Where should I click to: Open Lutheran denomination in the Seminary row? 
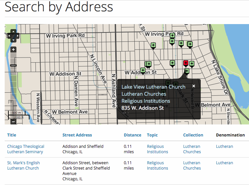(x=225, y=146)
